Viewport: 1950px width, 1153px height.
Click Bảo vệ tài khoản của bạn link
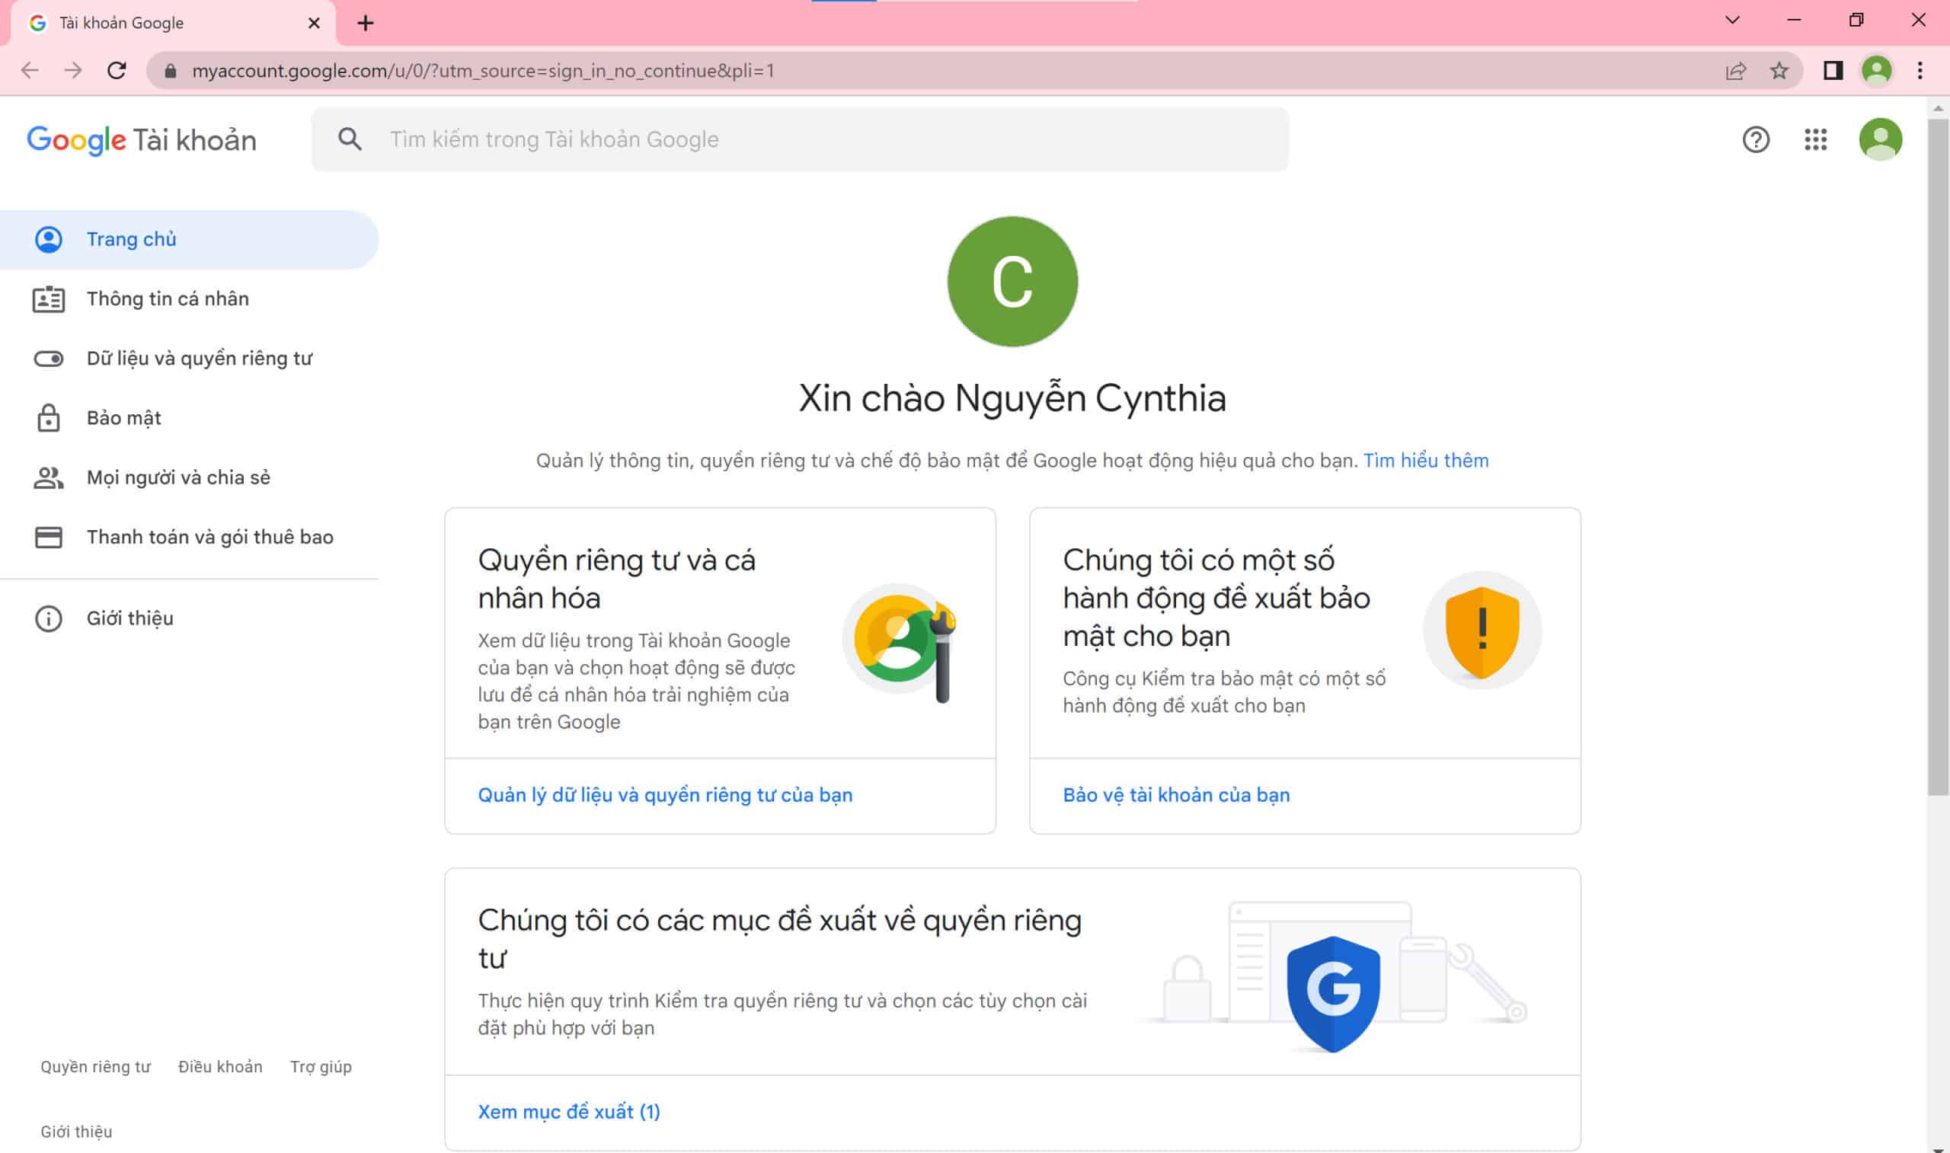pos(1176,795)
